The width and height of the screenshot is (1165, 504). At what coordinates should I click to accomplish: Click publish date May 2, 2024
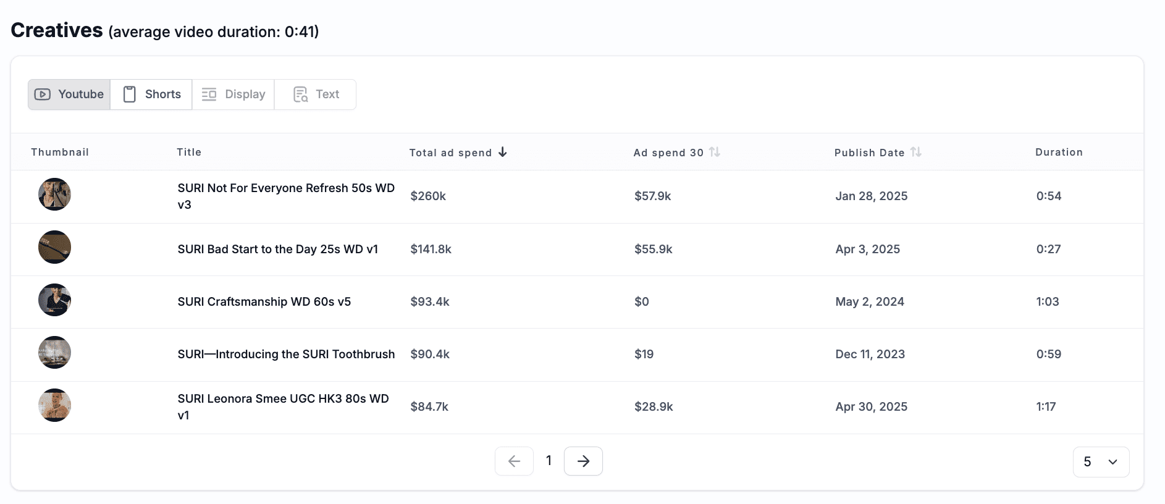coord(870,301)
